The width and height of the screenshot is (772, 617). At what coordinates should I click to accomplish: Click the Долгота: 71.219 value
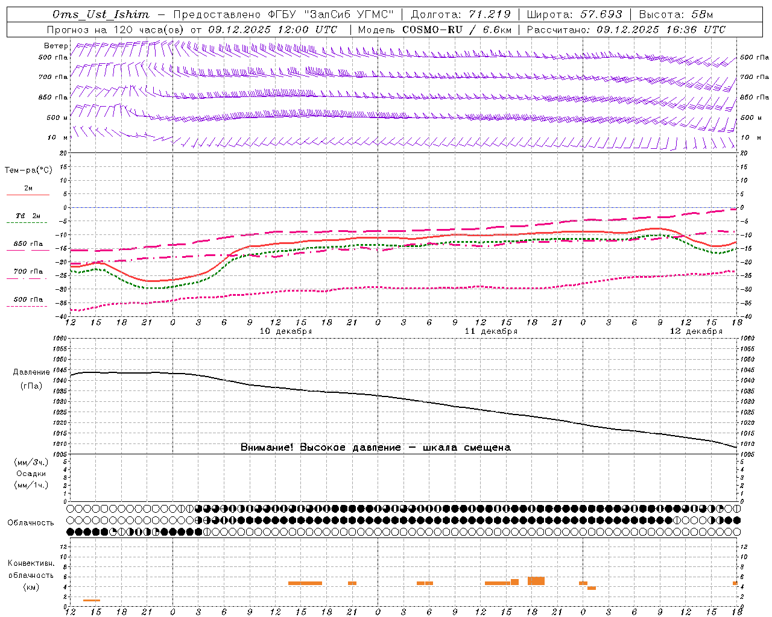[461, 14]
